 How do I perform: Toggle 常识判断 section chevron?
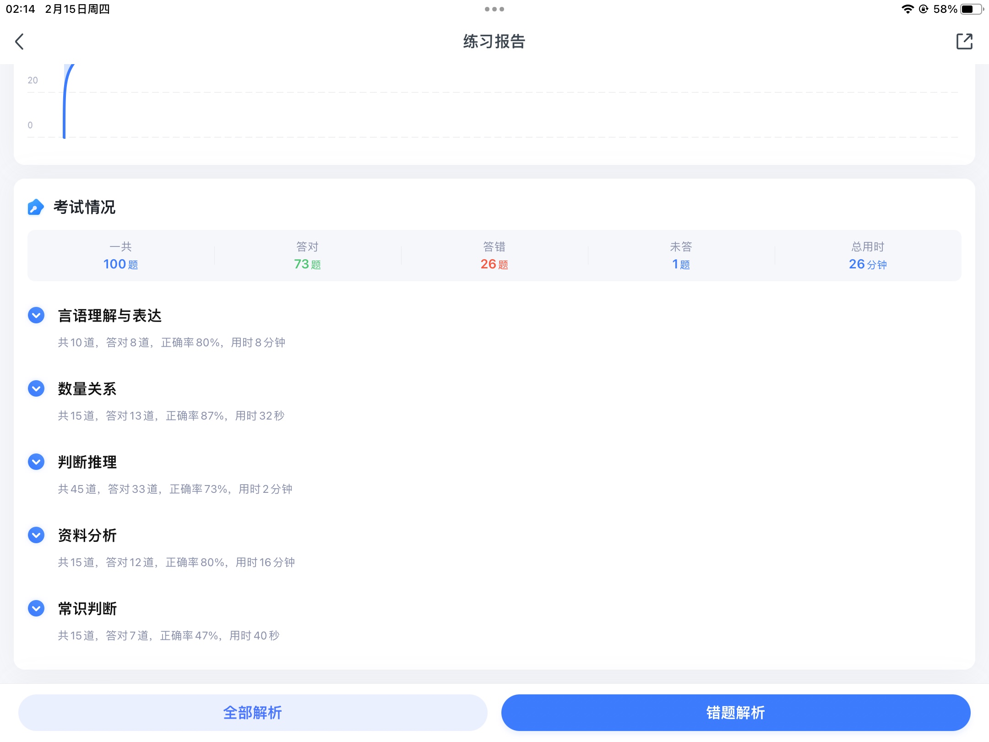click(36, 608)
